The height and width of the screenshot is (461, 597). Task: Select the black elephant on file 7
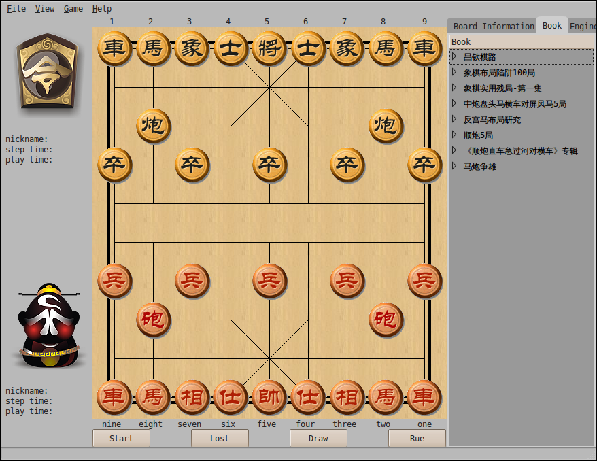347,48
